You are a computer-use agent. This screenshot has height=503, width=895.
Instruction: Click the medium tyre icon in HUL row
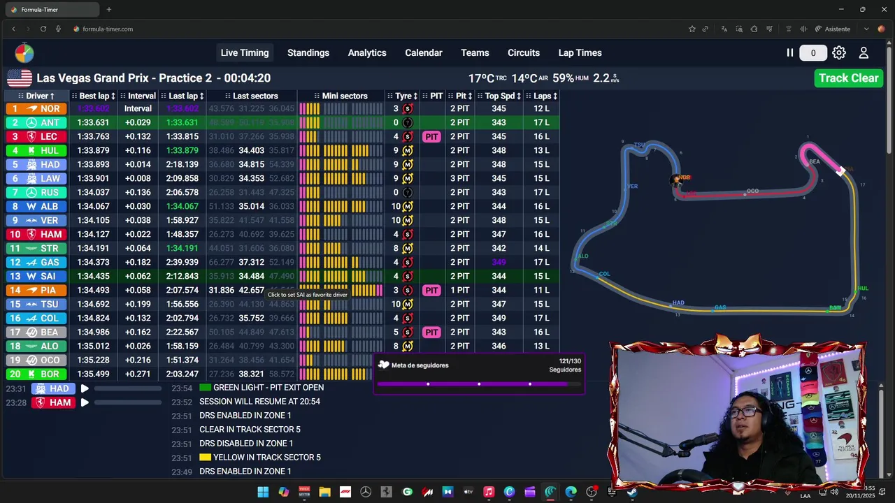pos(408,151)
